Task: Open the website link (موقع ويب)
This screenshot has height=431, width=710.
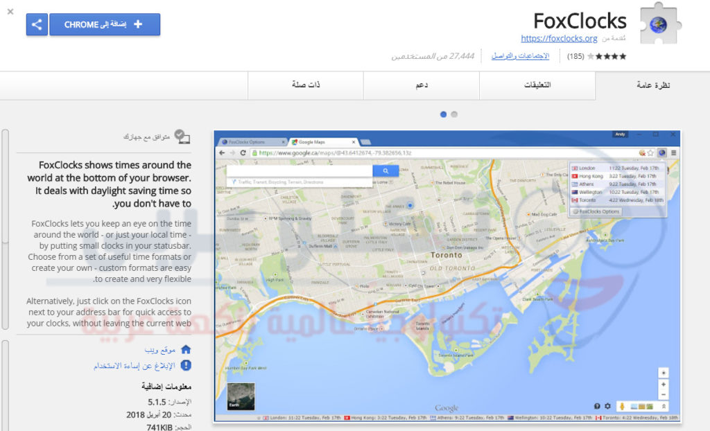Action: click(x=160, y=349)
